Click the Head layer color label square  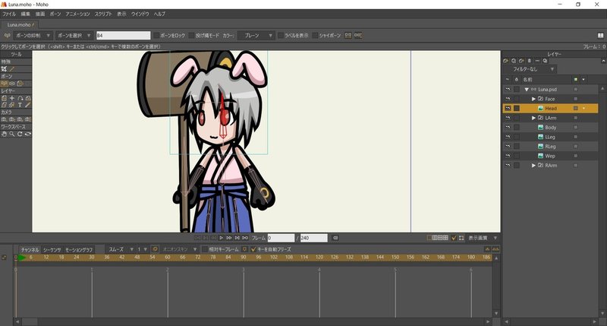[x=576, y=108]
